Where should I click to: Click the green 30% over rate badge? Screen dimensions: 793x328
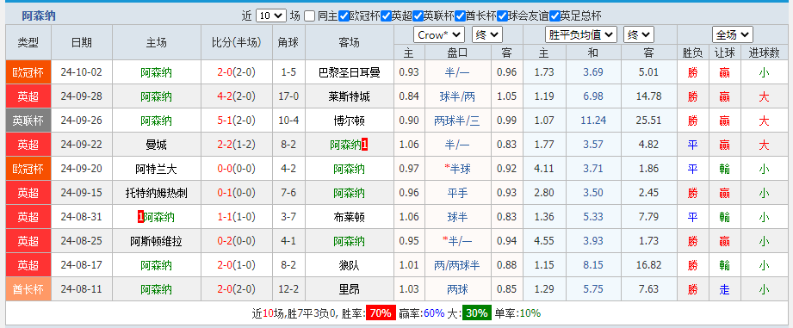(476, 313)
